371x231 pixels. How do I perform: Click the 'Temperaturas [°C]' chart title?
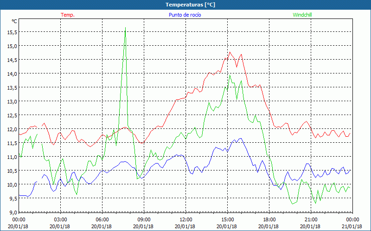tap(190, 5)
